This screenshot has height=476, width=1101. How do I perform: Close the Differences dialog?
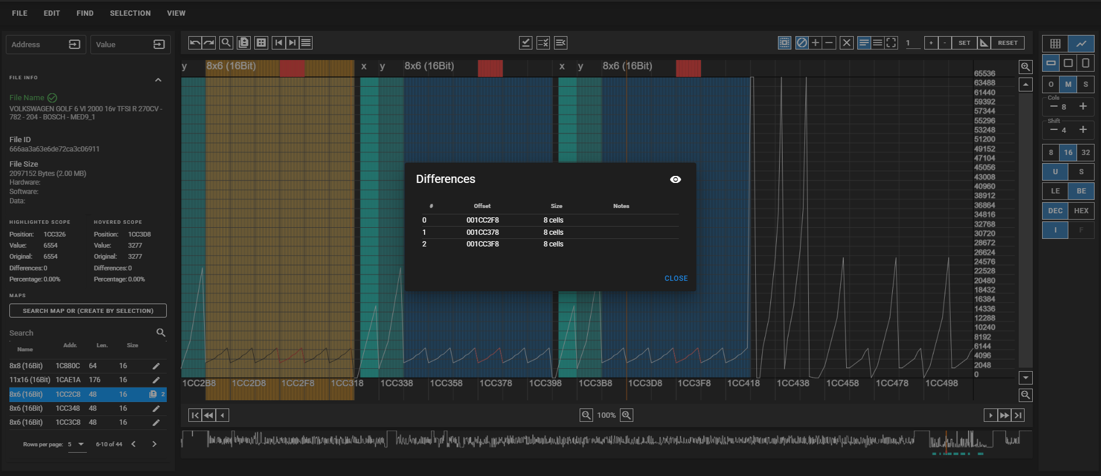point(676,278)
